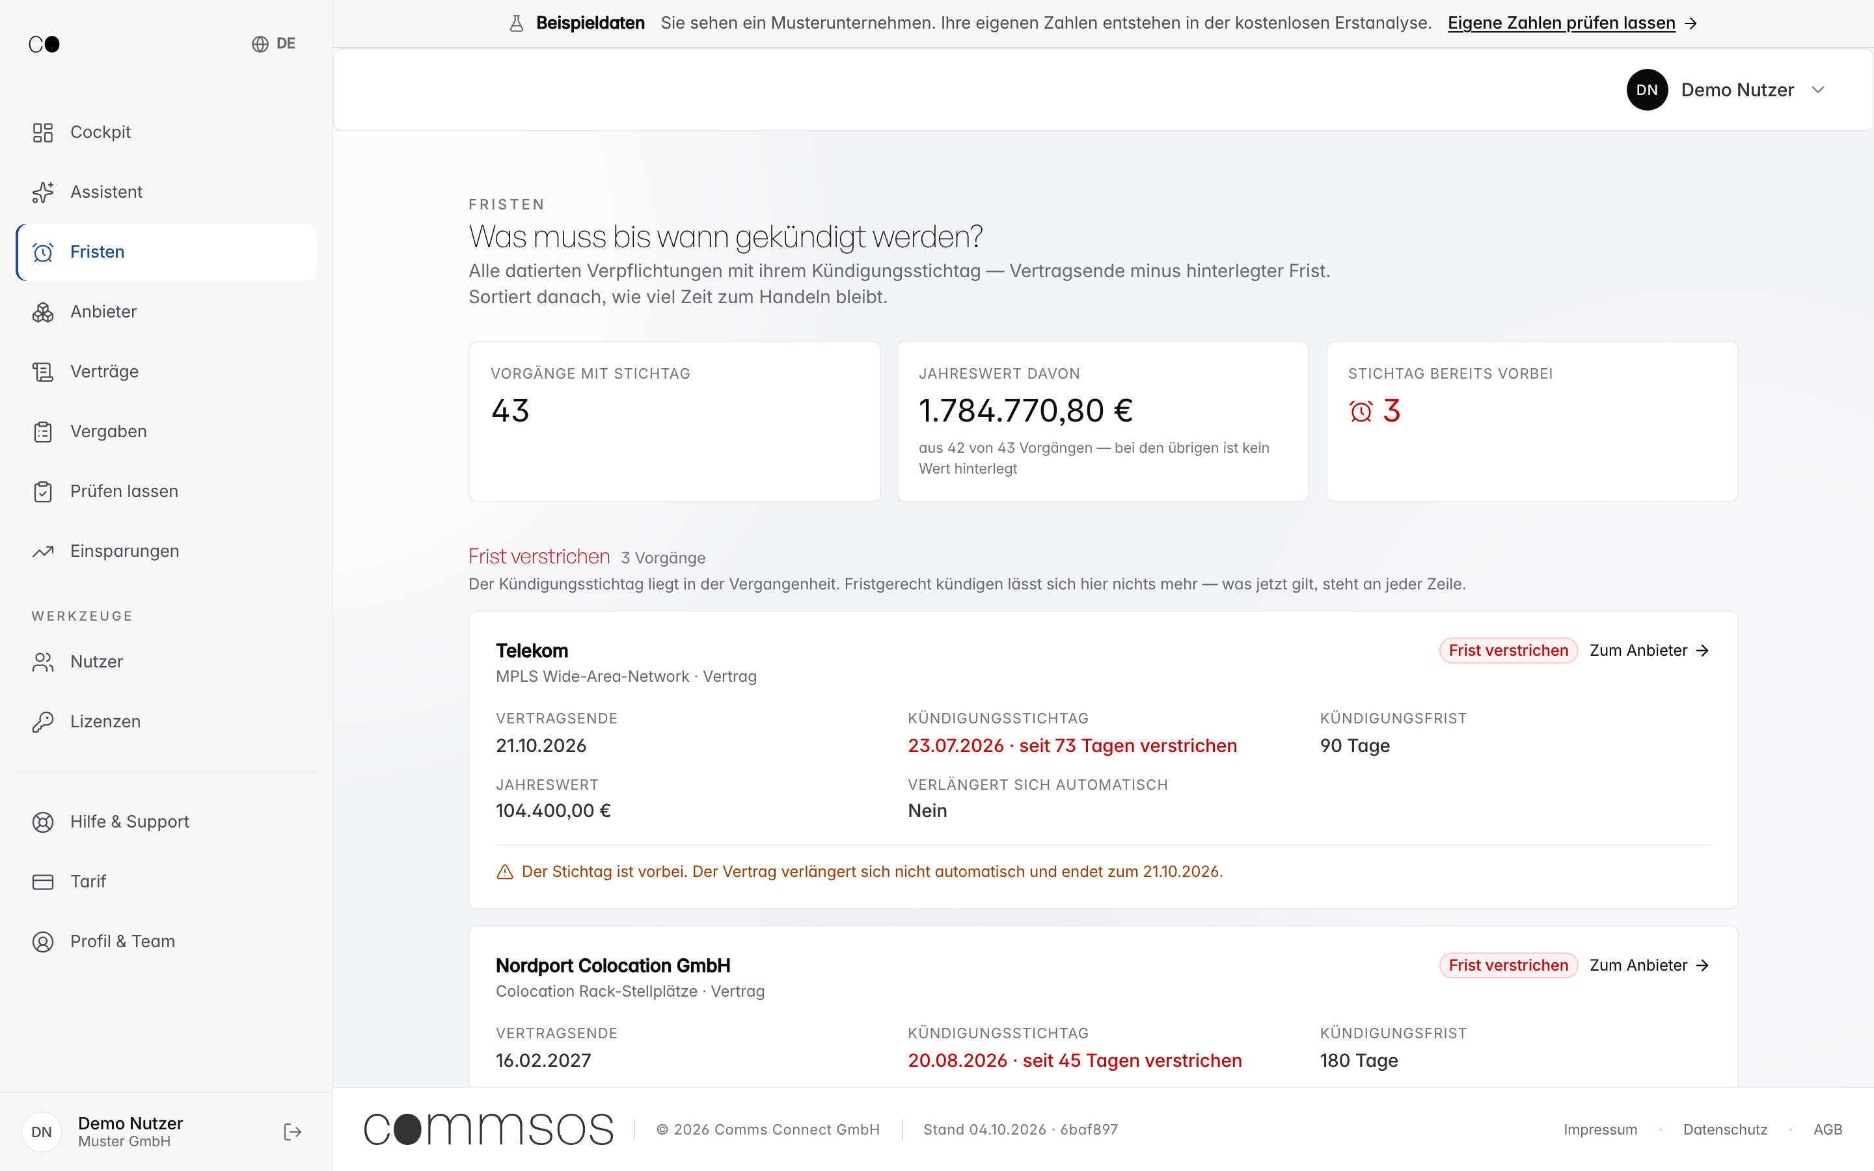Click the 1.784.770,80 € Jahreswert value
The width and height of the screenshot is (1874, 1171).
[x=1025, y=411]
